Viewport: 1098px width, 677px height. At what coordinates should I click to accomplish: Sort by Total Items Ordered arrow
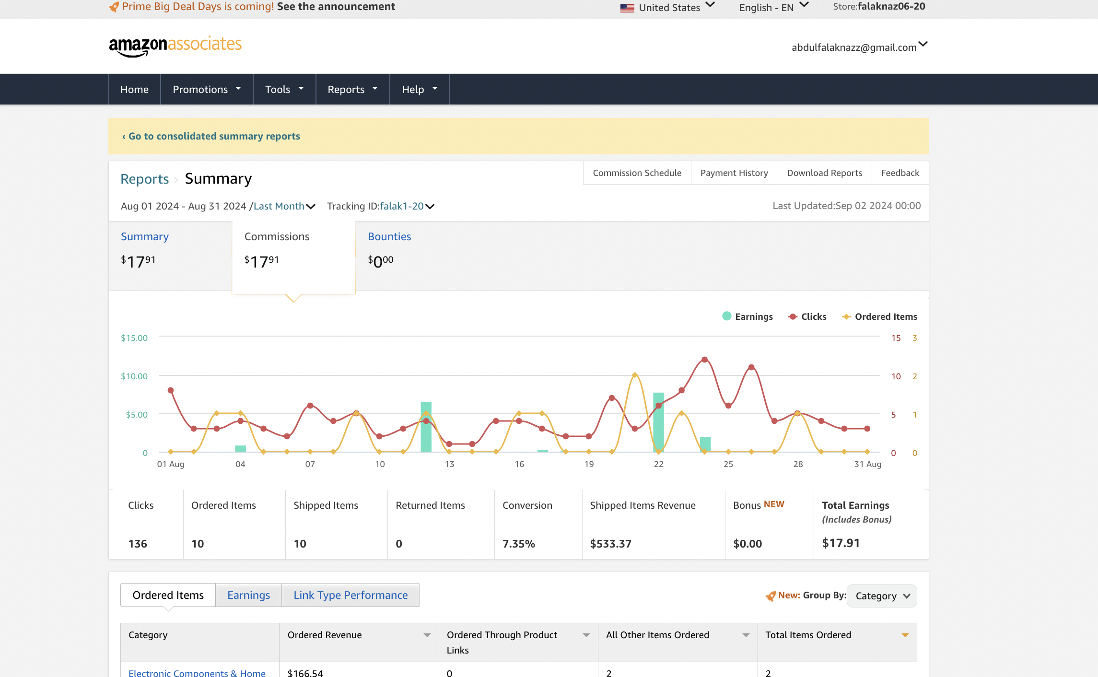click(905, 635)
